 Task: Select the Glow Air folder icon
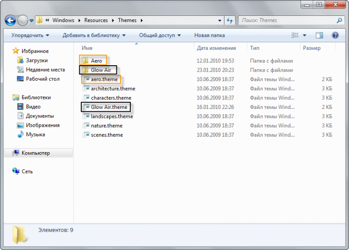(x=85, y=70)
